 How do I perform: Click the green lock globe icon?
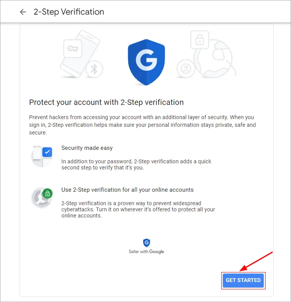pos(42,198)
